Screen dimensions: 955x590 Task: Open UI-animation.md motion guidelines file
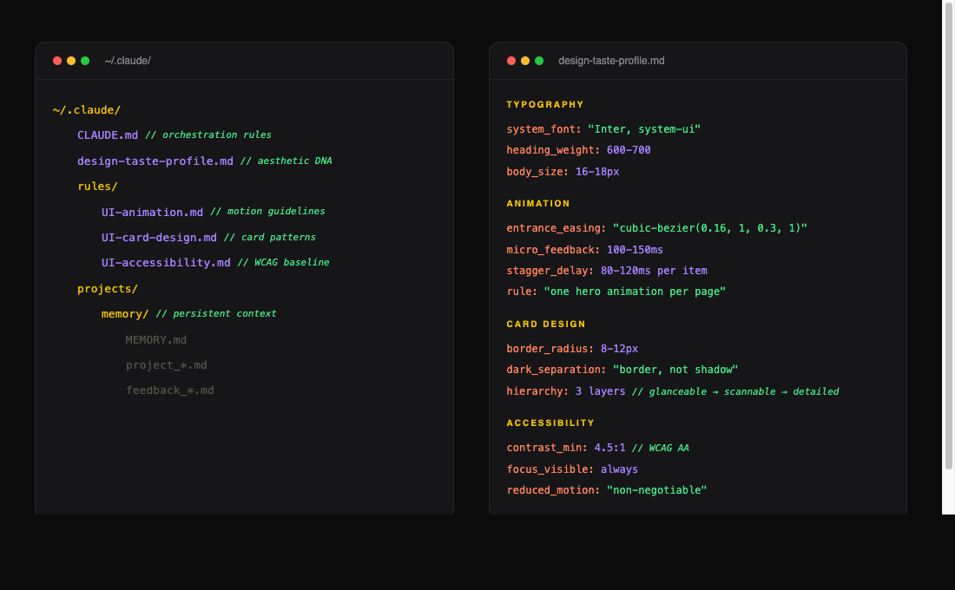pos(152,212)
